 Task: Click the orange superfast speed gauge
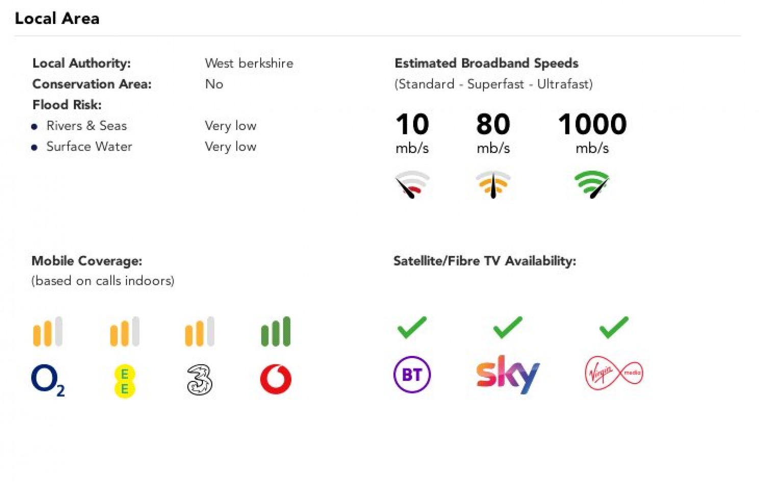[493, 184]
